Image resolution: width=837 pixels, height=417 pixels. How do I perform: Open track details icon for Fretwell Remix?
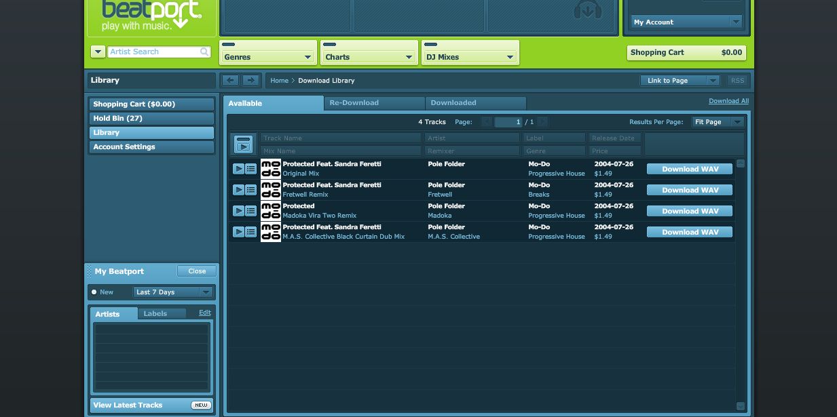pos(251,190)
